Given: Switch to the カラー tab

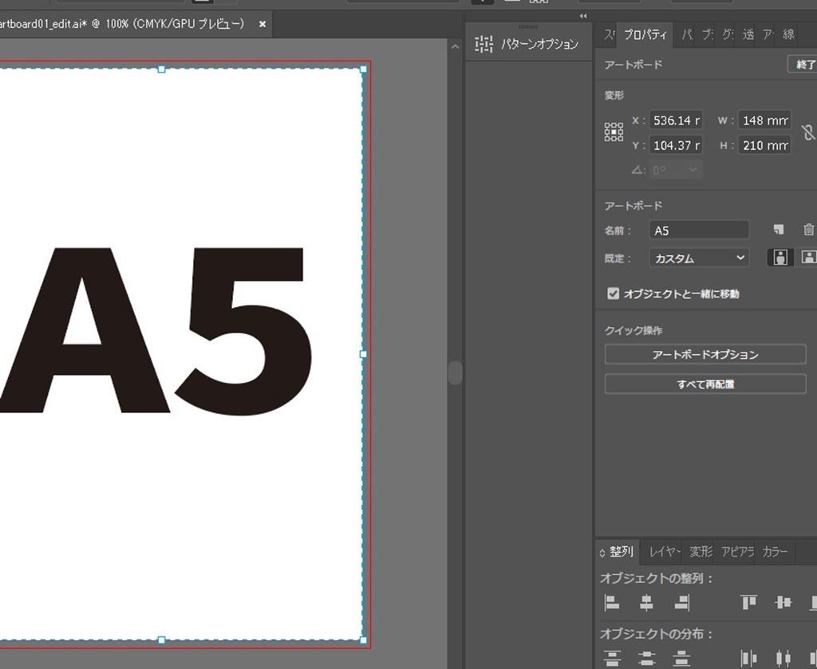Looking at the screenshot, I should point(775,552).
